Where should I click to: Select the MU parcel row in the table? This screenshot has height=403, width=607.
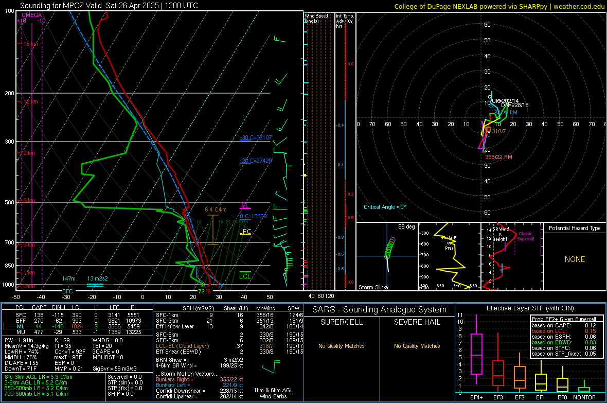coord(77,332)
